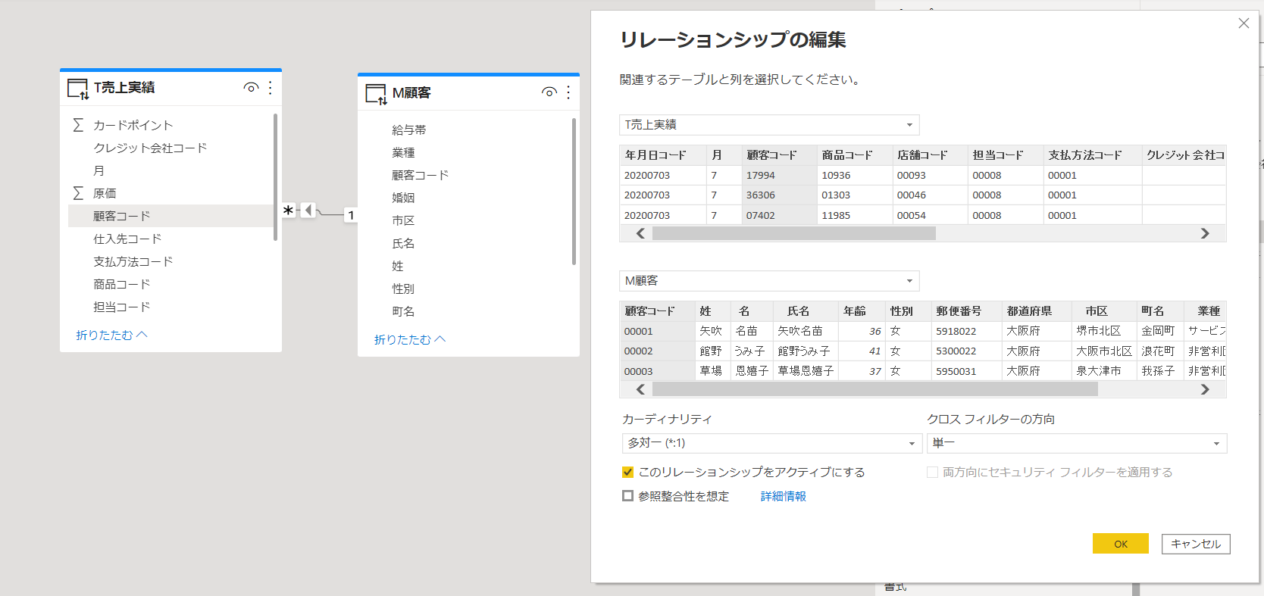Open the M顧客 table dropdown
The height and width of the screenshot is (596, 1264).
769,281
